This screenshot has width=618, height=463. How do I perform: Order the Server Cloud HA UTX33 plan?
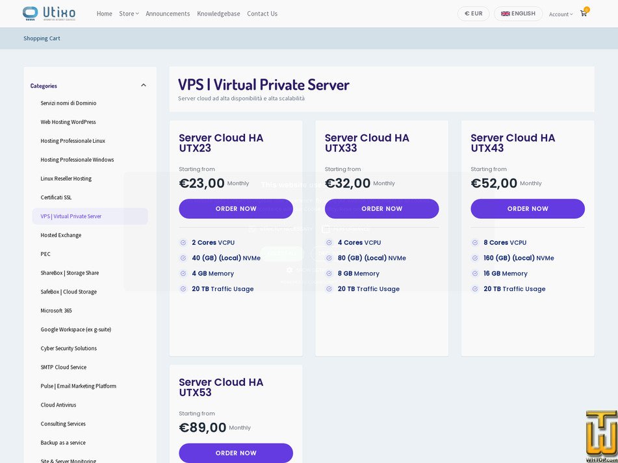381,208
